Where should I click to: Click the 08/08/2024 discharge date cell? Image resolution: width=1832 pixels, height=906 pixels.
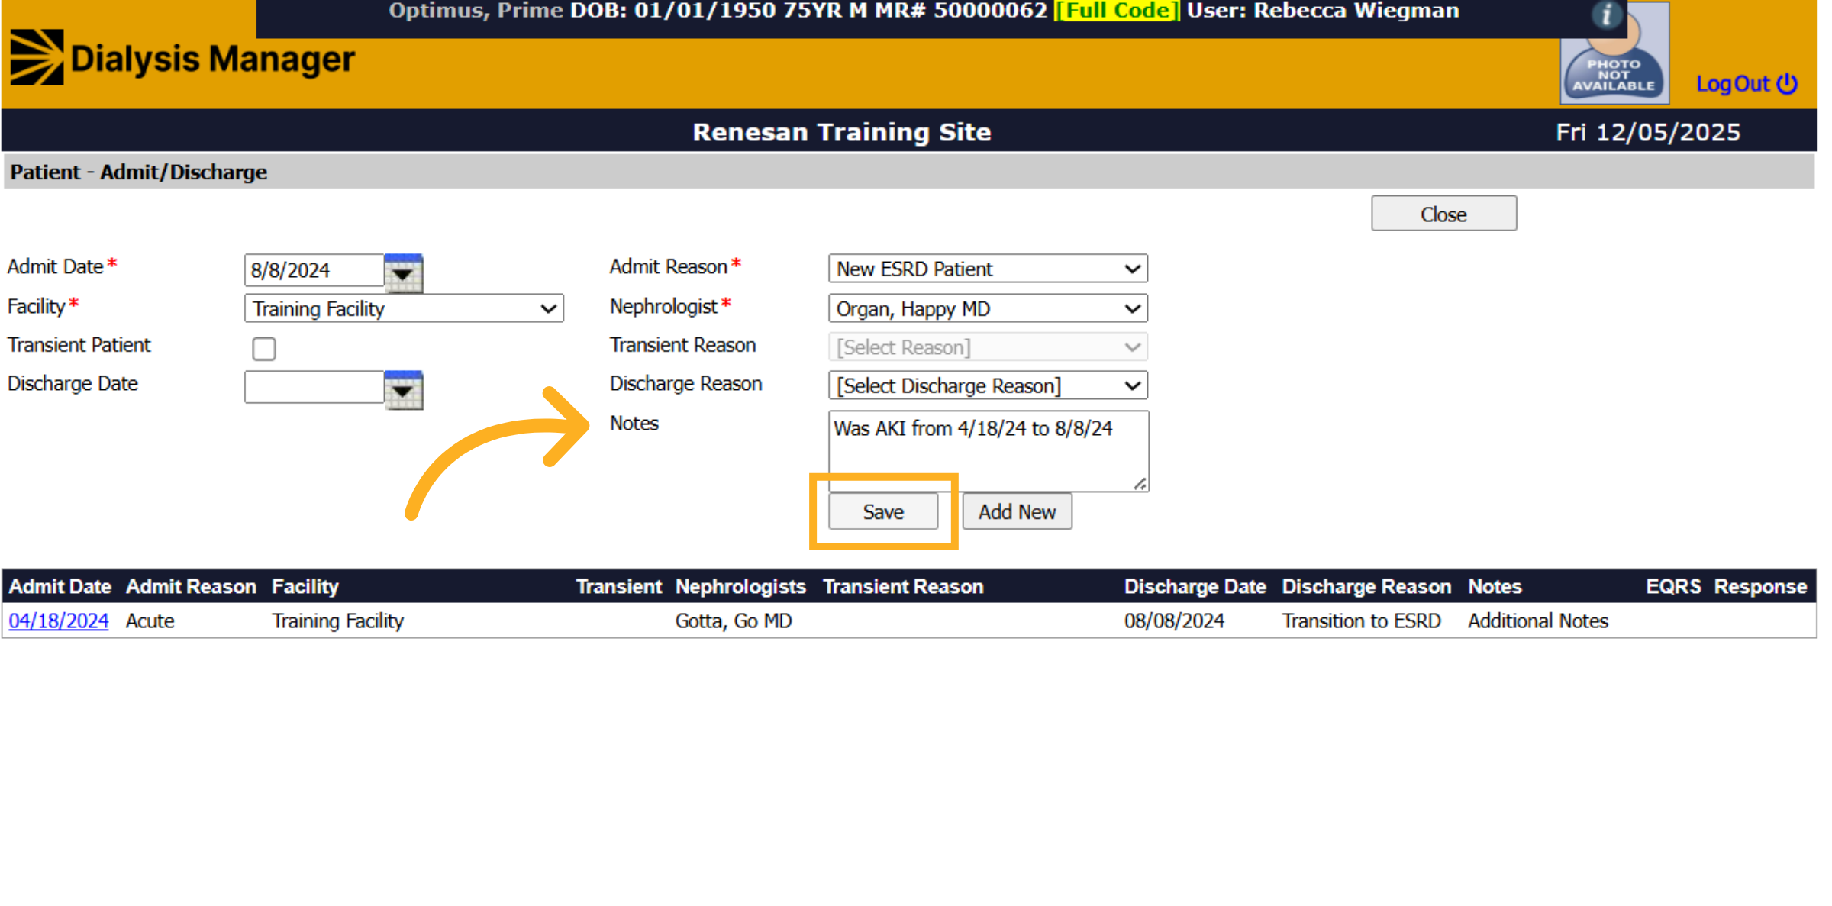coord(1174,621)
